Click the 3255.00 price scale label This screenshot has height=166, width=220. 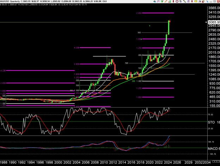tap(214, 17)
